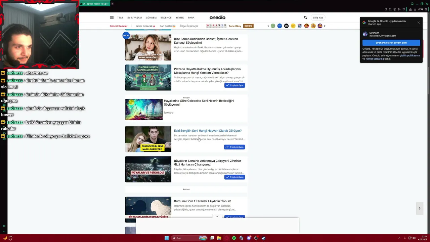Open the browser easy setup menu icon
Image resolution: width=430 pixels, height=242 pixels.
click(425, 9)
